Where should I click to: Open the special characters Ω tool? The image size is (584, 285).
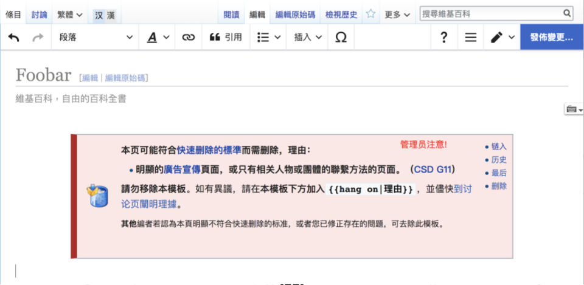(x=341, y=37)
